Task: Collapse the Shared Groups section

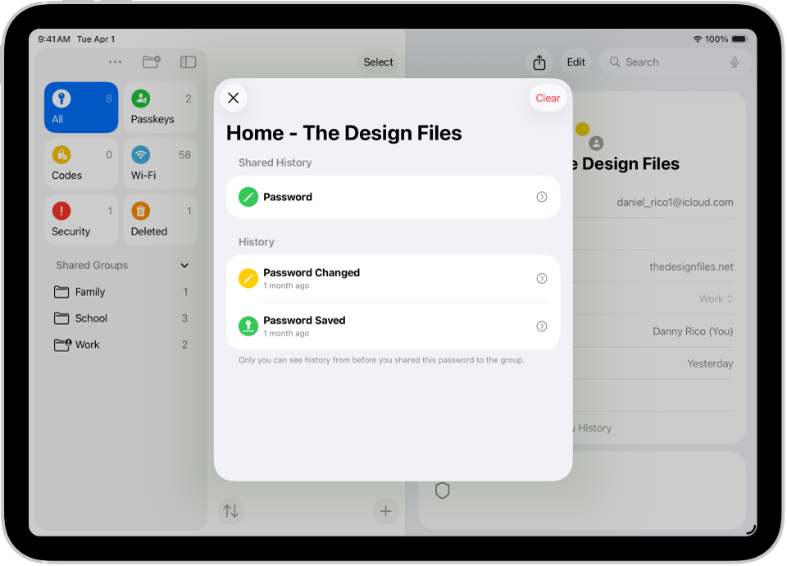Action: [x=184, y=265]
